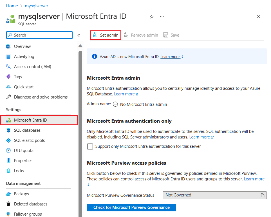
Task: Collapse the sidebar with double chevron
Action: click(x=79, y=35)
